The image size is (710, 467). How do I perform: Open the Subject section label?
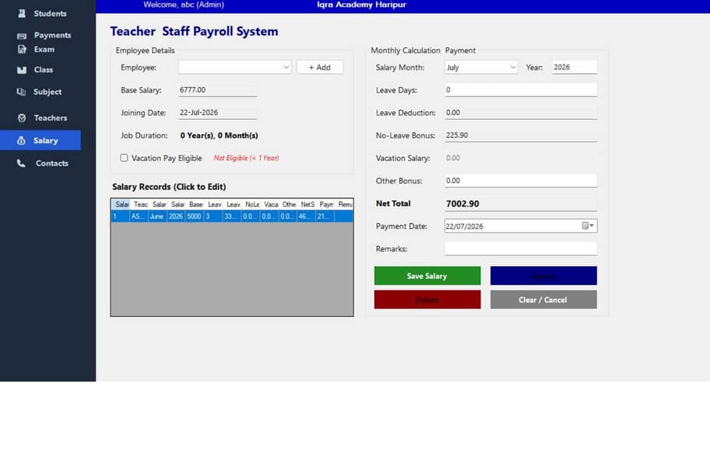pos(47,92)
